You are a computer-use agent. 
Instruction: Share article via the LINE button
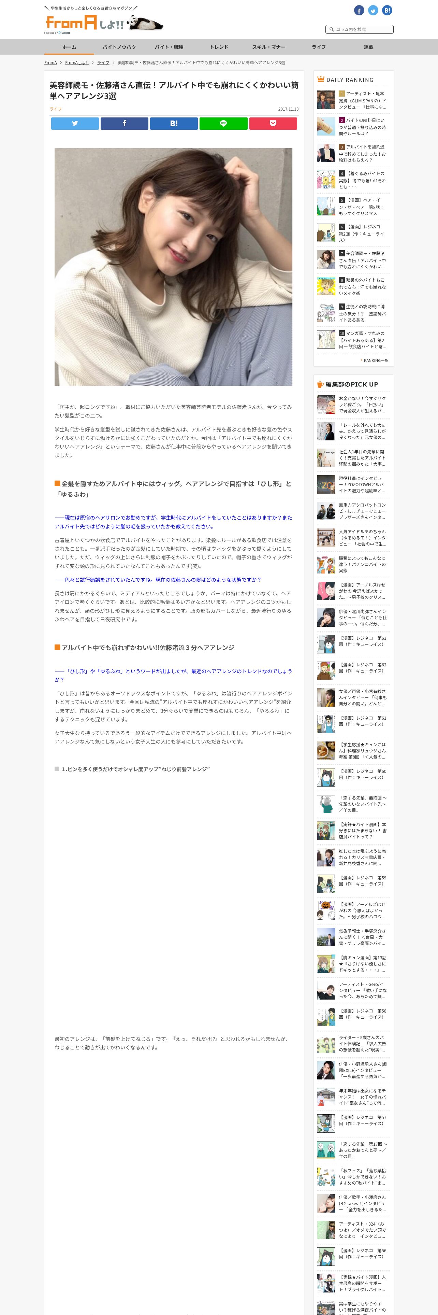pos(223,124)
